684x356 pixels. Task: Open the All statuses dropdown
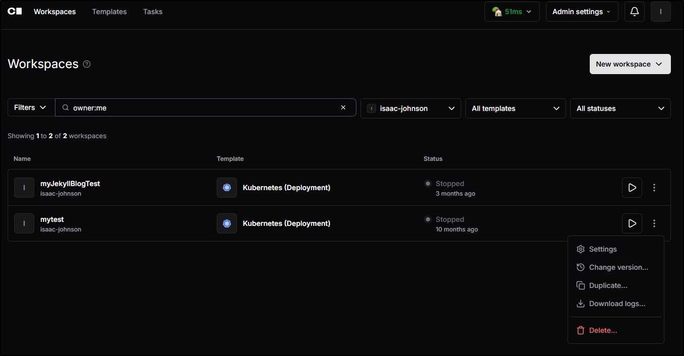(620, 108)
